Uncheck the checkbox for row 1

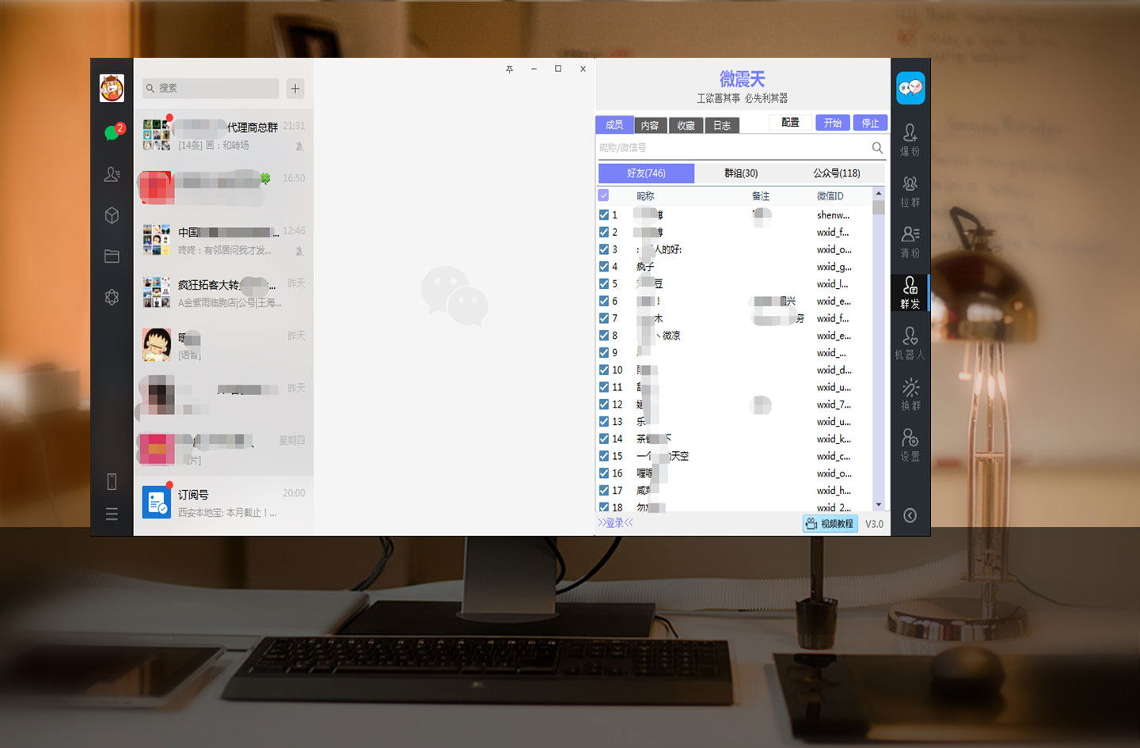click(604, 215)
